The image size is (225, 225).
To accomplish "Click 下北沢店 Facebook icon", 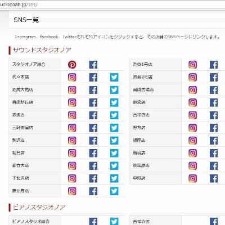I will tap(93, 178).
